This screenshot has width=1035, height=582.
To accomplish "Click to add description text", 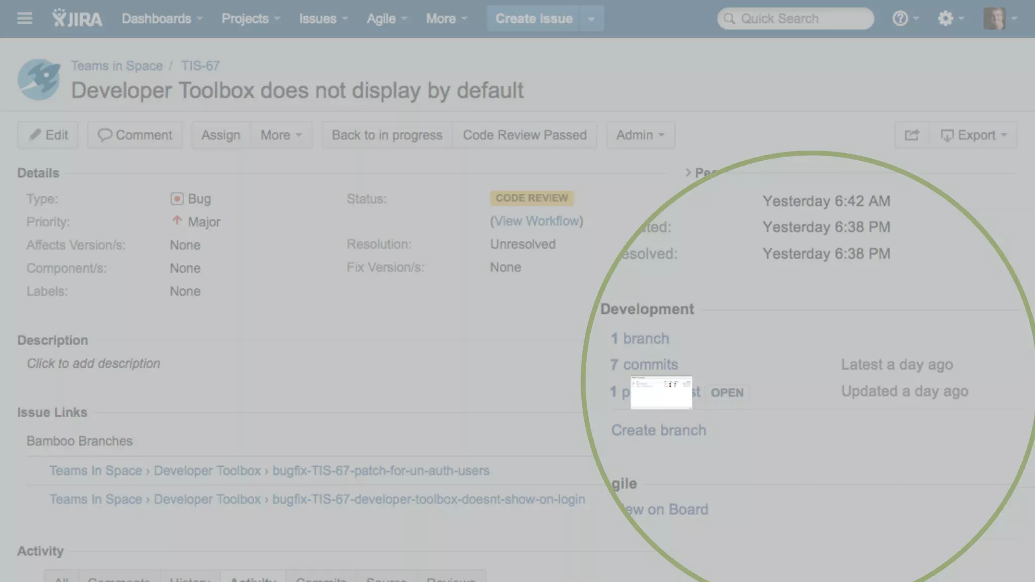I will (x=93, y=363).
